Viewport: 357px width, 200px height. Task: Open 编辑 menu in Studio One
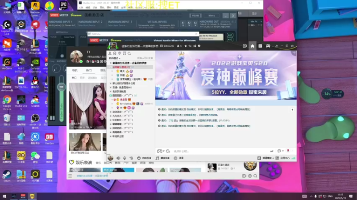pos(88,8)
